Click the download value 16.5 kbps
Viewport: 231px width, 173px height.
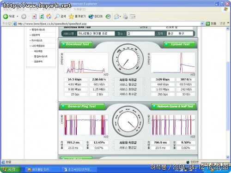click(76, 79)
